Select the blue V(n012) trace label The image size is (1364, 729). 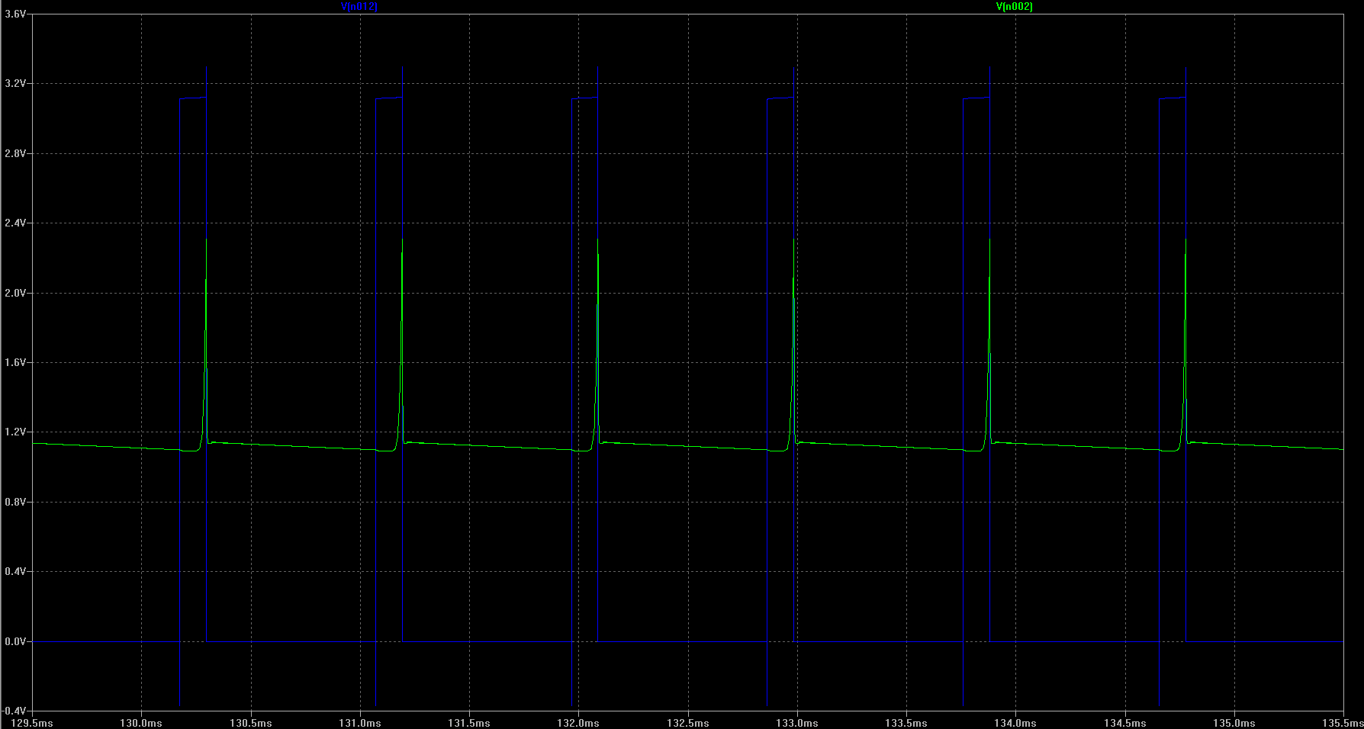click(359, 6)
